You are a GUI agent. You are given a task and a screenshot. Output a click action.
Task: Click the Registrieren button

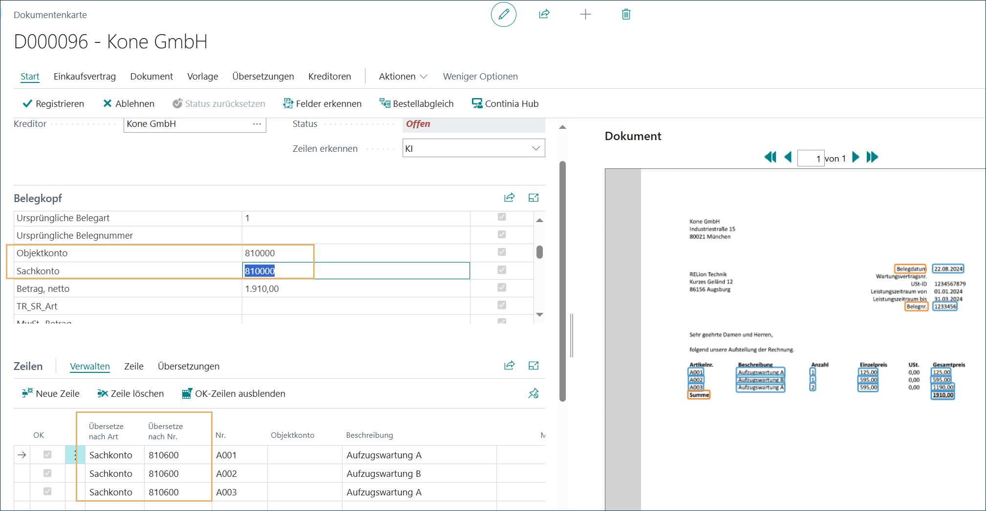pos(53,103)
